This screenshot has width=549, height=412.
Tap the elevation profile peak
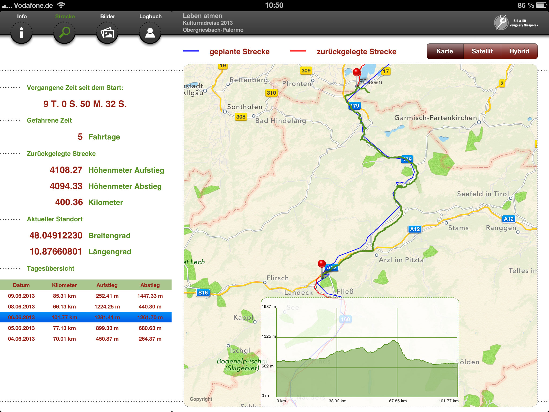pos(394,341)
